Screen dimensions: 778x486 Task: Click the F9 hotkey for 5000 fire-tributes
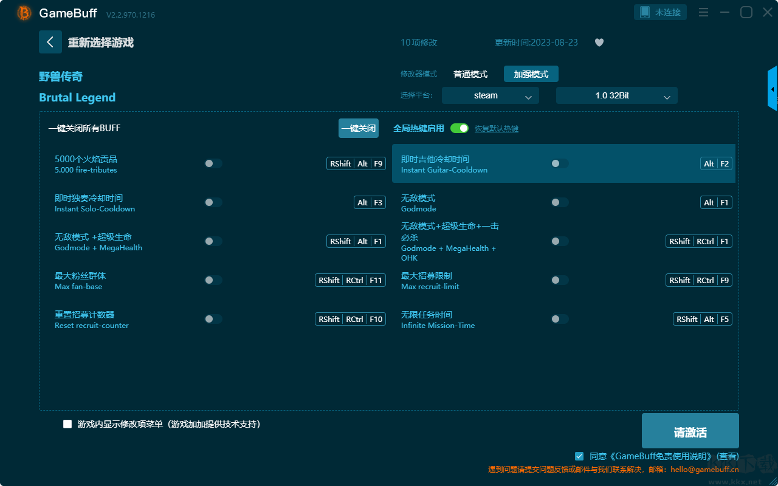pyautogui.click(x=378, y=163)
